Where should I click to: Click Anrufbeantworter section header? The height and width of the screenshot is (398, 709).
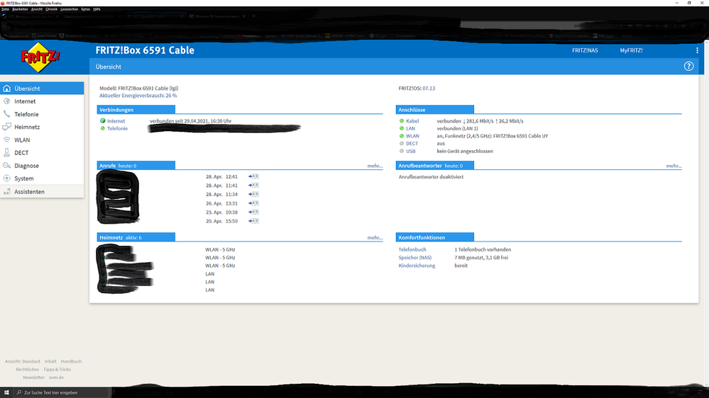[434, 166]
